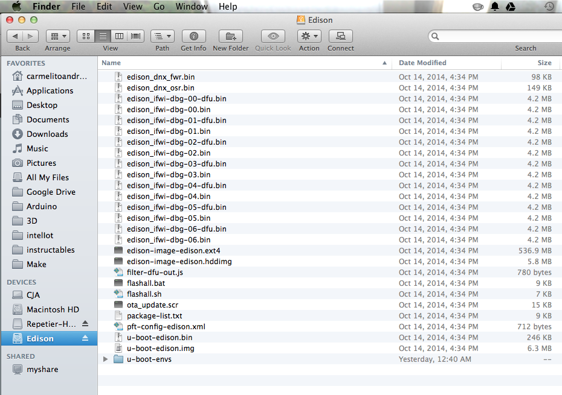Select the edison-image-edison.ext4 file icon
This screenshot has width=562, height=395.
pyautogui.click(x=118, y=250)
